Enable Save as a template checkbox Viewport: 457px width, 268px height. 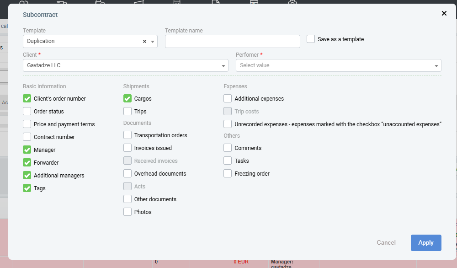[x=311, y=39]
